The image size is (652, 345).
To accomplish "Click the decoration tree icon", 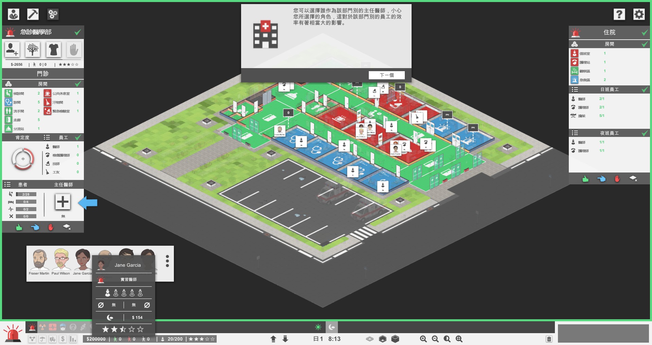I will click(33, 49).
